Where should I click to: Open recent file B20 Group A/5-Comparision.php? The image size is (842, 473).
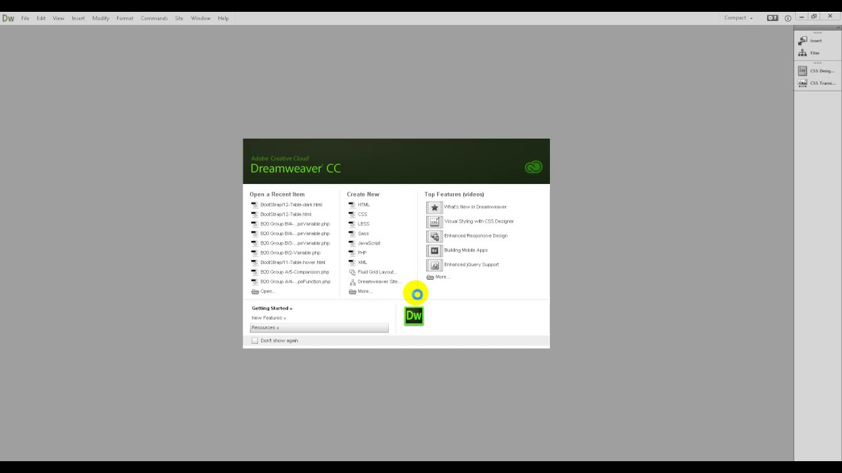[x=290, y=272]
